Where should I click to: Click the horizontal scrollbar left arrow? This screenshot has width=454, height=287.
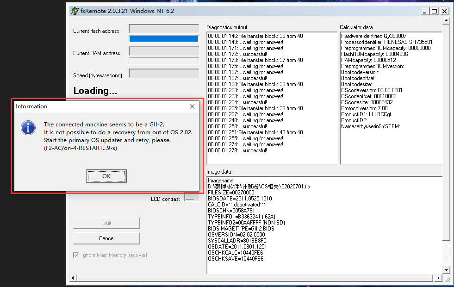(x=73, y=278)
